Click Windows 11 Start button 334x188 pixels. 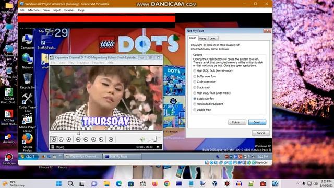coord(59,183)
